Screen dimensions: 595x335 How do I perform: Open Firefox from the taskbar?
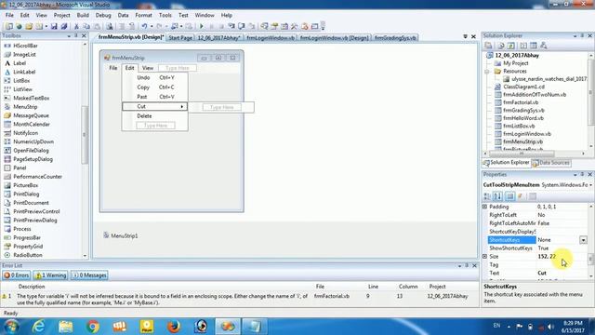click(x=174, y=327)
